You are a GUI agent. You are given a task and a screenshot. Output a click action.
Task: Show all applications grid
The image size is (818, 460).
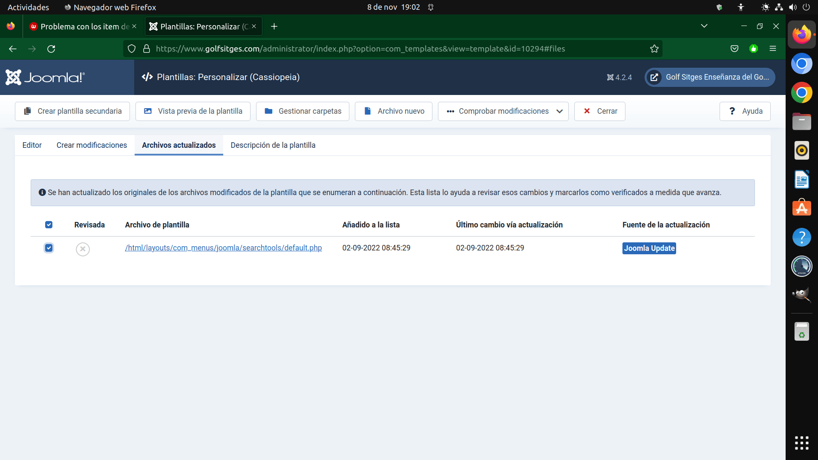click(x=801, y=443)
